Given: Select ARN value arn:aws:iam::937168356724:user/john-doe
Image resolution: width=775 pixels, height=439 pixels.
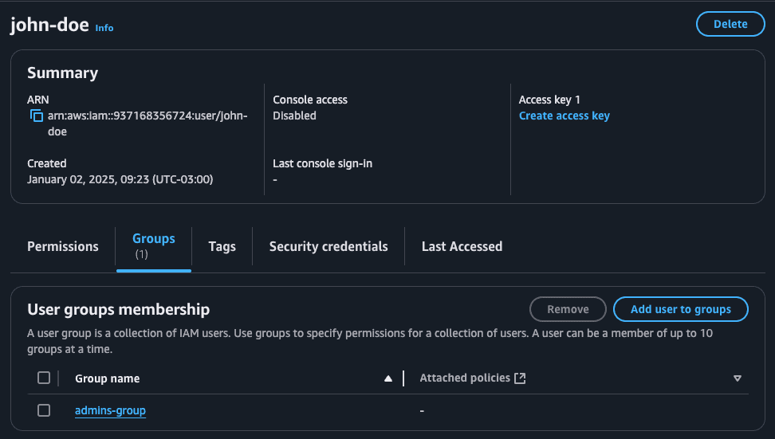Looking at the screenshot, I should tap(148, 123).
